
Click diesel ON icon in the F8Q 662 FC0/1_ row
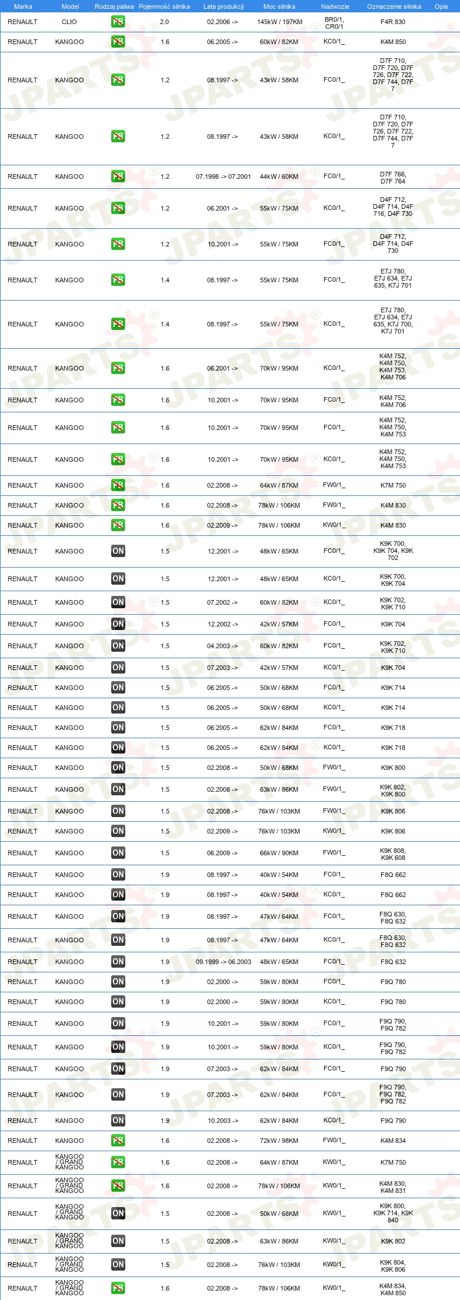point(118,875)
